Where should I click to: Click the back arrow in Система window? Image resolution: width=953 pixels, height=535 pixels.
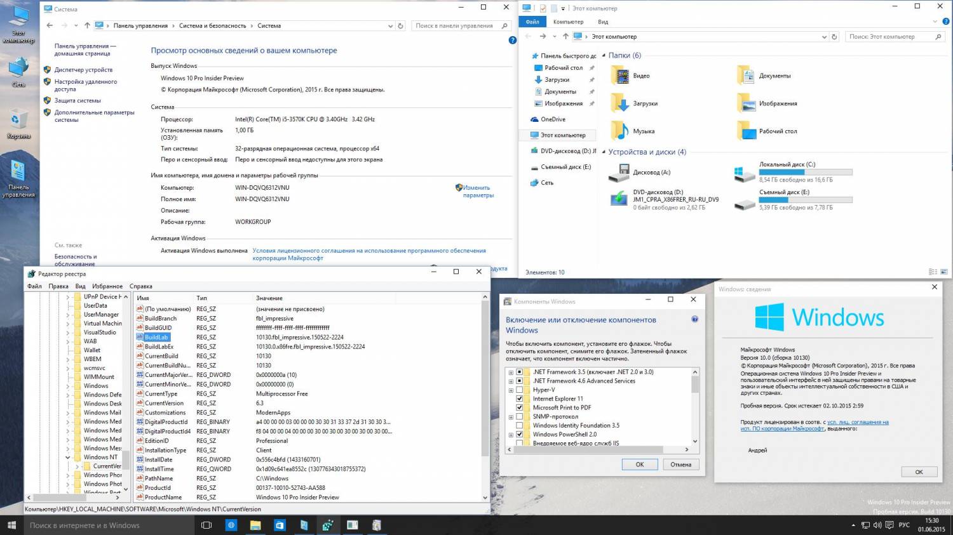[50, 26]
